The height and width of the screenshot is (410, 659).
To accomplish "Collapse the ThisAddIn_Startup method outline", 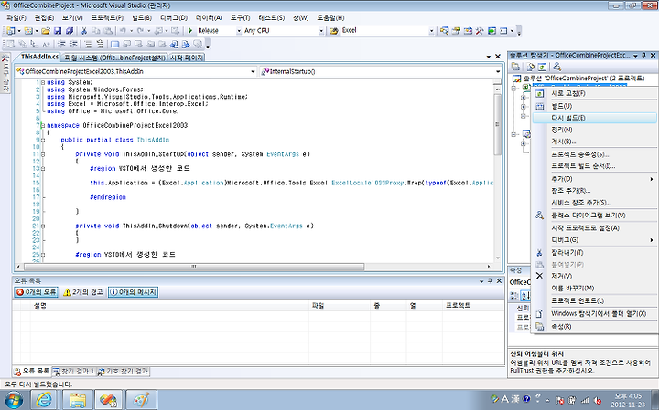I will point(43,154).
